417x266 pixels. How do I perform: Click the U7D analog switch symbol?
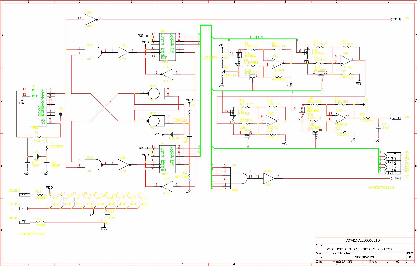(321, 74)
